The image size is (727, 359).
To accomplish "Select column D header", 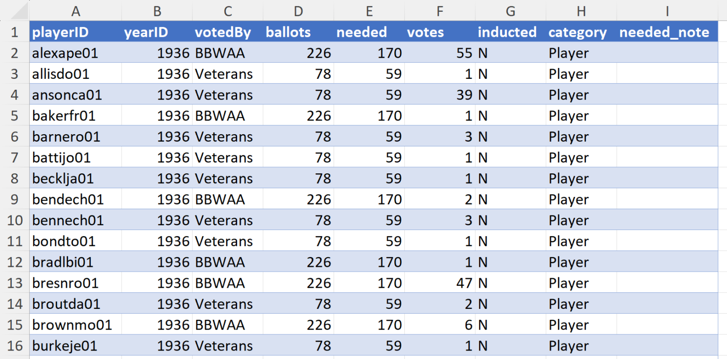I will click(298, 11).
